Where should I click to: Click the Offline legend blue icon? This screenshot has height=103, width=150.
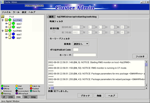pos(2,88)
